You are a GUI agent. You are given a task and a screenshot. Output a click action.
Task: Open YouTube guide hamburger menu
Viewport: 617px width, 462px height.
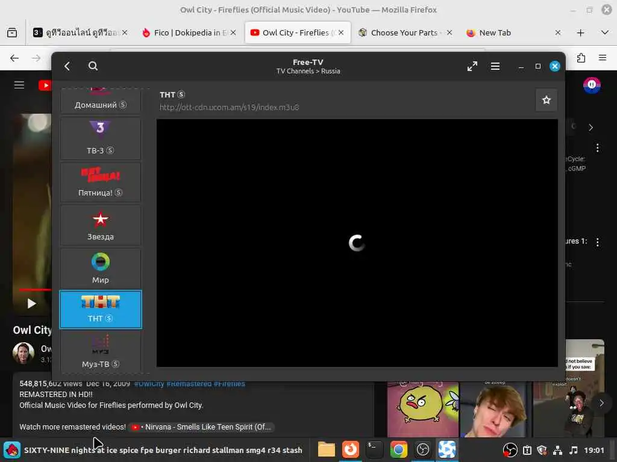point(19,85)
